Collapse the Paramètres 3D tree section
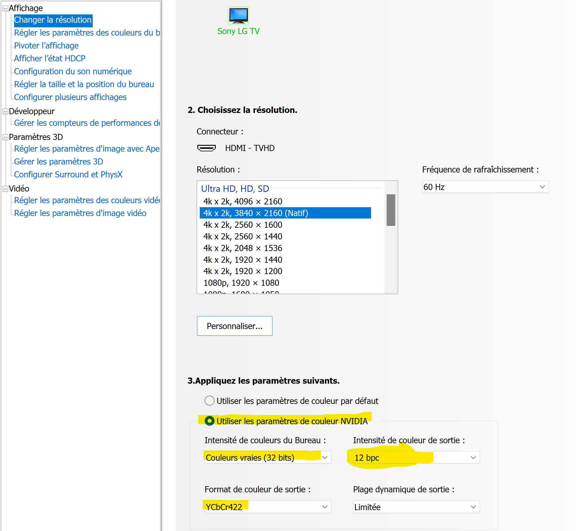576x531 pixels. point(5,137)
